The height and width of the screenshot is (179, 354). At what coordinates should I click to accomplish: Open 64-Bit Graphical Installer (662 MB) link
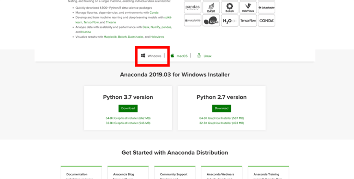click(x=128, y=118)
